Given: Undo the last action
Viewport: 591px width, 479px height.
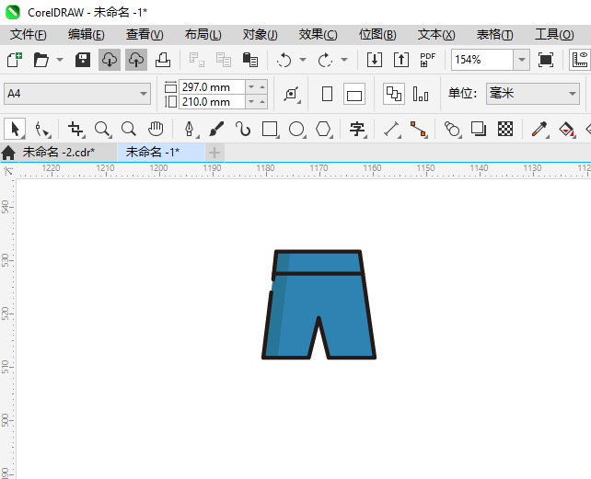Looking at the screenshot, I should coord(284,60).
